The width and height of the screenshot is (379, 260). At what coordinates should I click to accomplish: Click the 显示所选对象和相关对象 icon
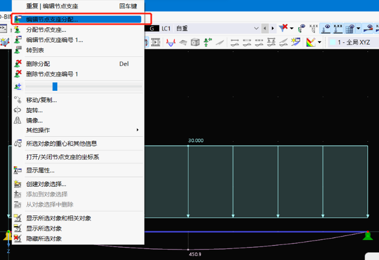click(17, 218)
